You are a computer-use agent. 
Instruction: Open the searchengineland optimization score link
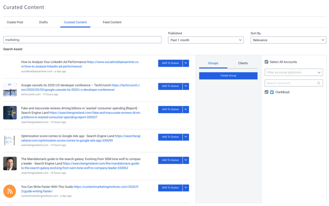tap(81, 138)
